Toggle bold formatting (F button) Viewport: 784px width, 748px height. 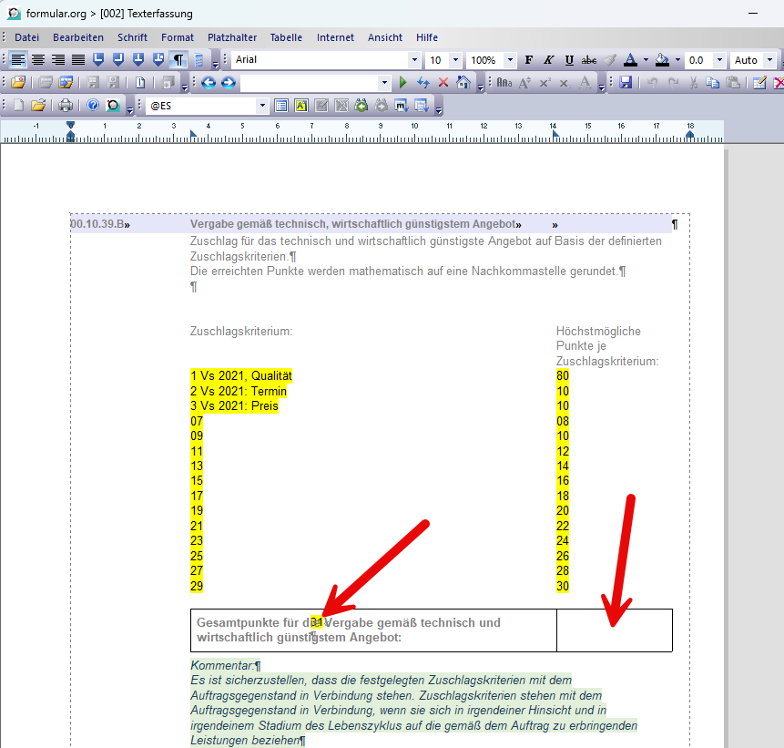point(528,60)
